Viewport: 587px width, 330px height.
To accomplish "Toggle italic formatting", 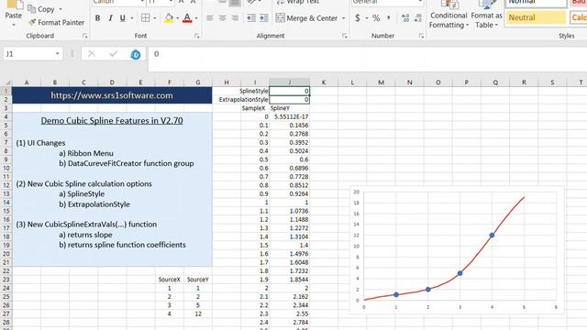I will 110,18.
